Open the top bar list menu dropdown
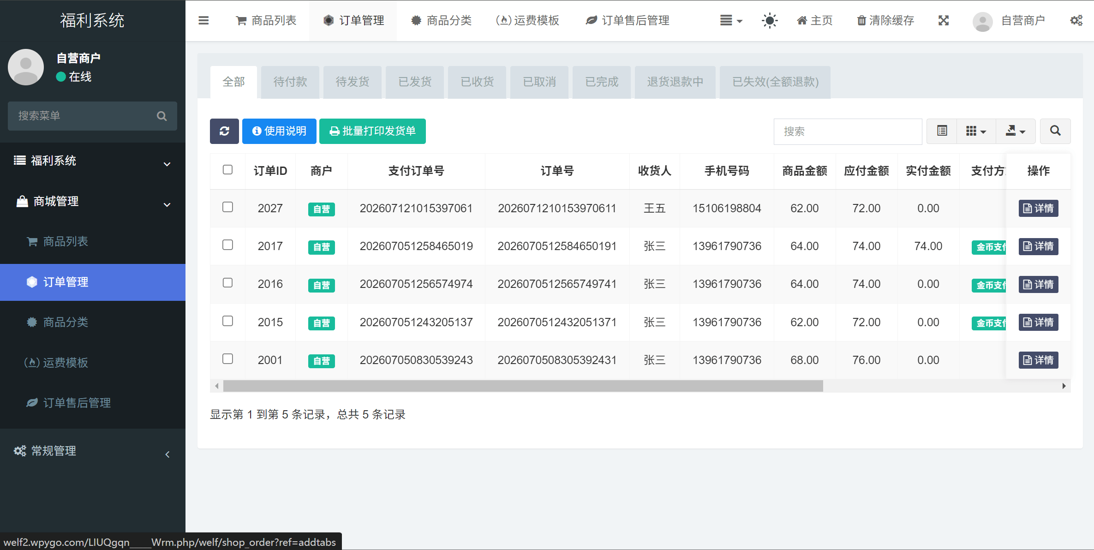Viewport: 1094px width, 550px height. [731, 20]
